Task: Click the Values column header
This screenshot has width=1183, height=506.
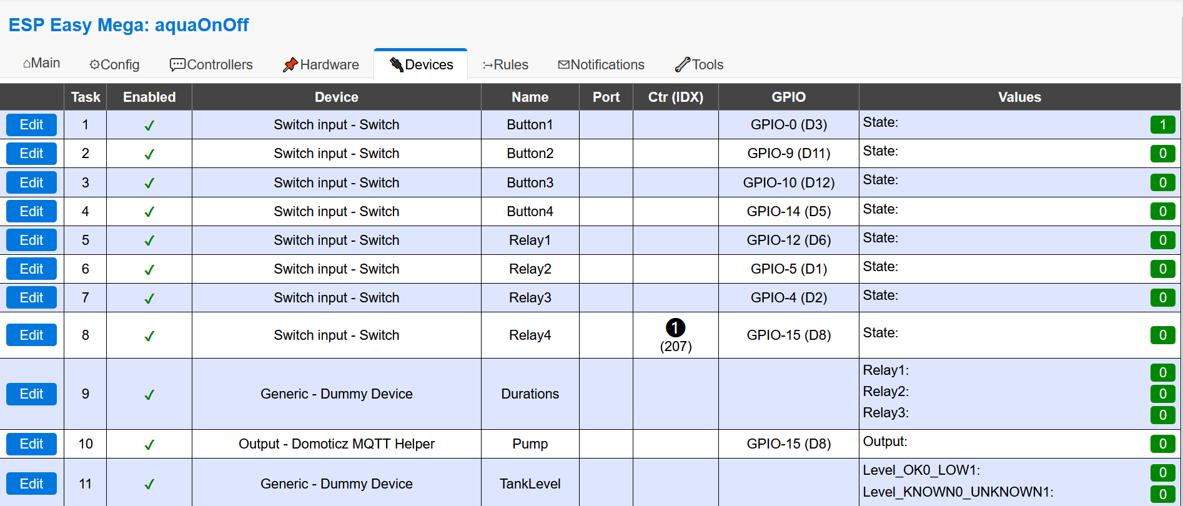Action: 1020,97
